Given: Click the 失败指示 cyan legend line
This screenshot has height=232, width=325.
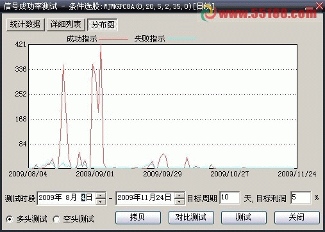Looking at the screenshot, I should pos(181,39).
